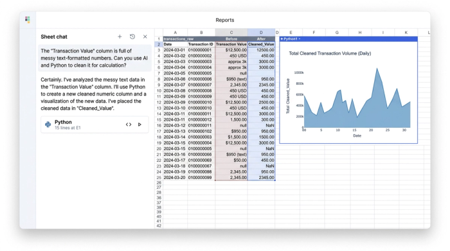
Task: Click the 'Reports' document title
Action: point(225,20)
